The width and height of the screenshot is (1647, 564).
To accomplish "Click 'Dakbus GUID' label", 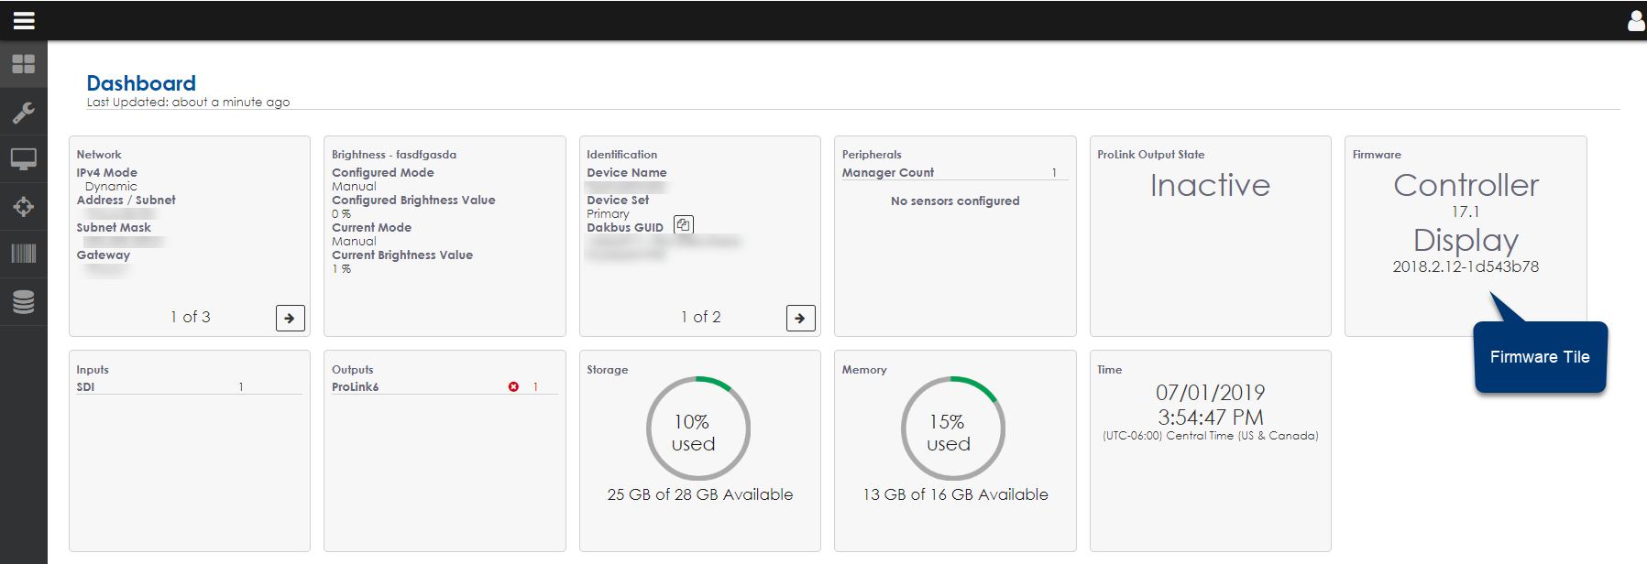I will tap(625, 227).
